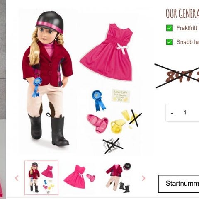Click the quantity field showing 1
Viewport: 199px width, 199px height.
[x=185, y=113]
